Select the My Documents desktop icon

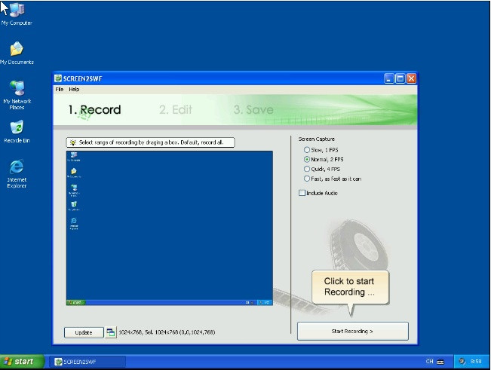pyautogui.click(x=17, y=53)
